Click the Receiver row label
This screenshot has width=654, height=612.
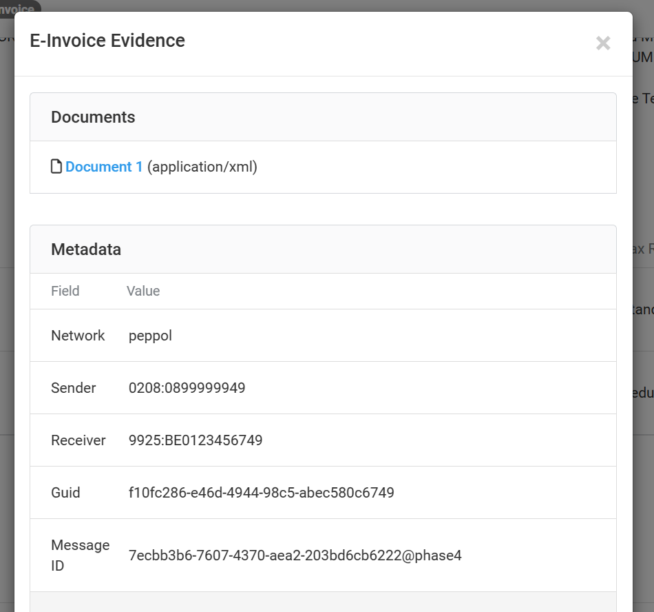78,440
